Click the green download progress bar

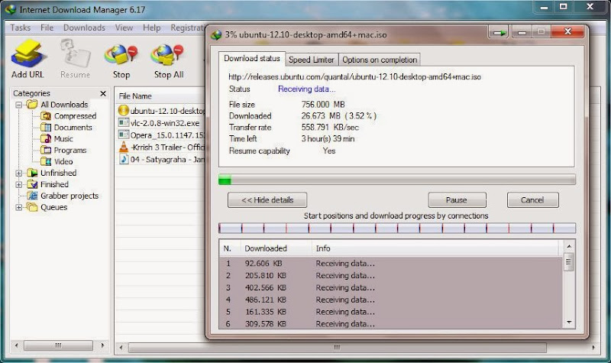[396, 180]
